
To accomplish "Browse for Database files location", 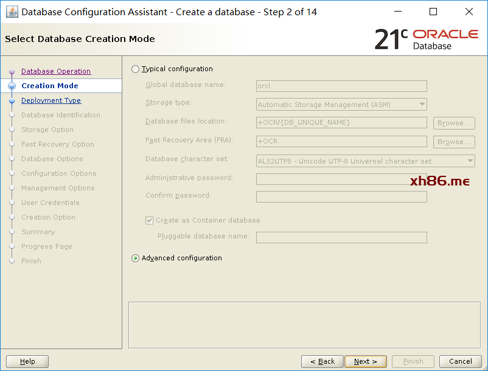I will coord(454,123).
